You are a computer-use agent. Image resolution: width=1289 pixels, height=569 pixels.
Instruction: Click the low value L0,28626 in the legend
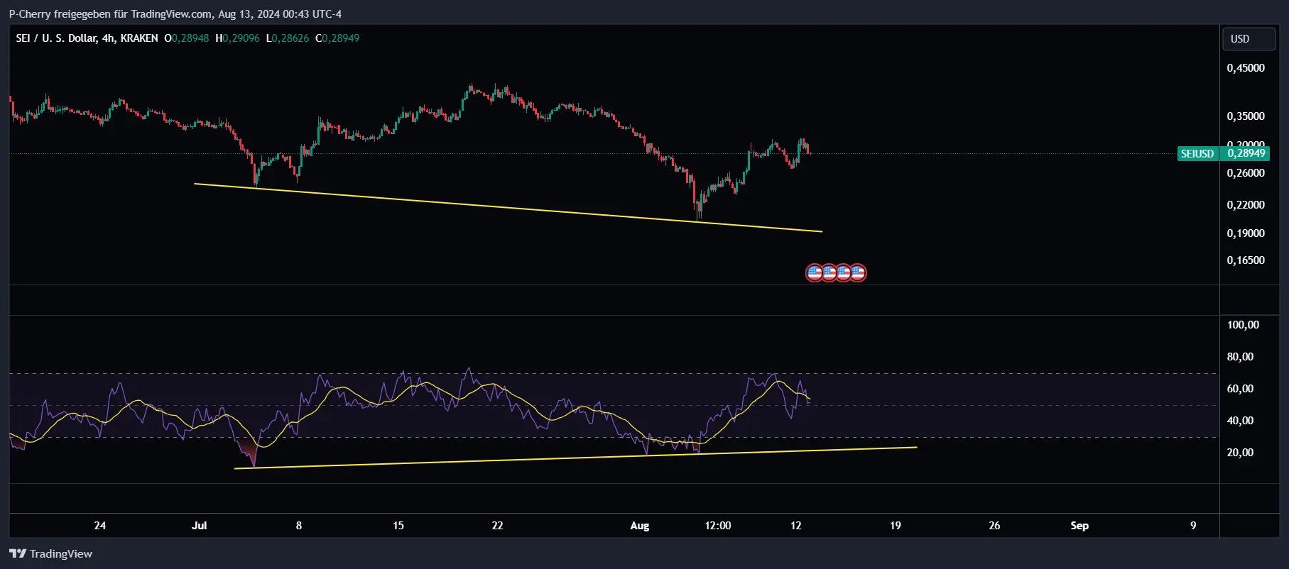point(288,38)
